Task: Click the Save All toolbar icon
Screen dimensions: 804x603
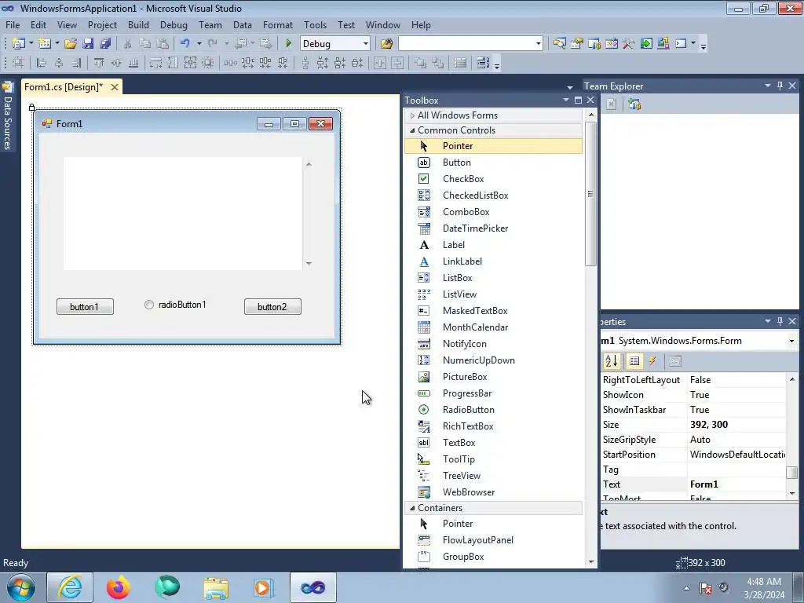Action: 105,44
